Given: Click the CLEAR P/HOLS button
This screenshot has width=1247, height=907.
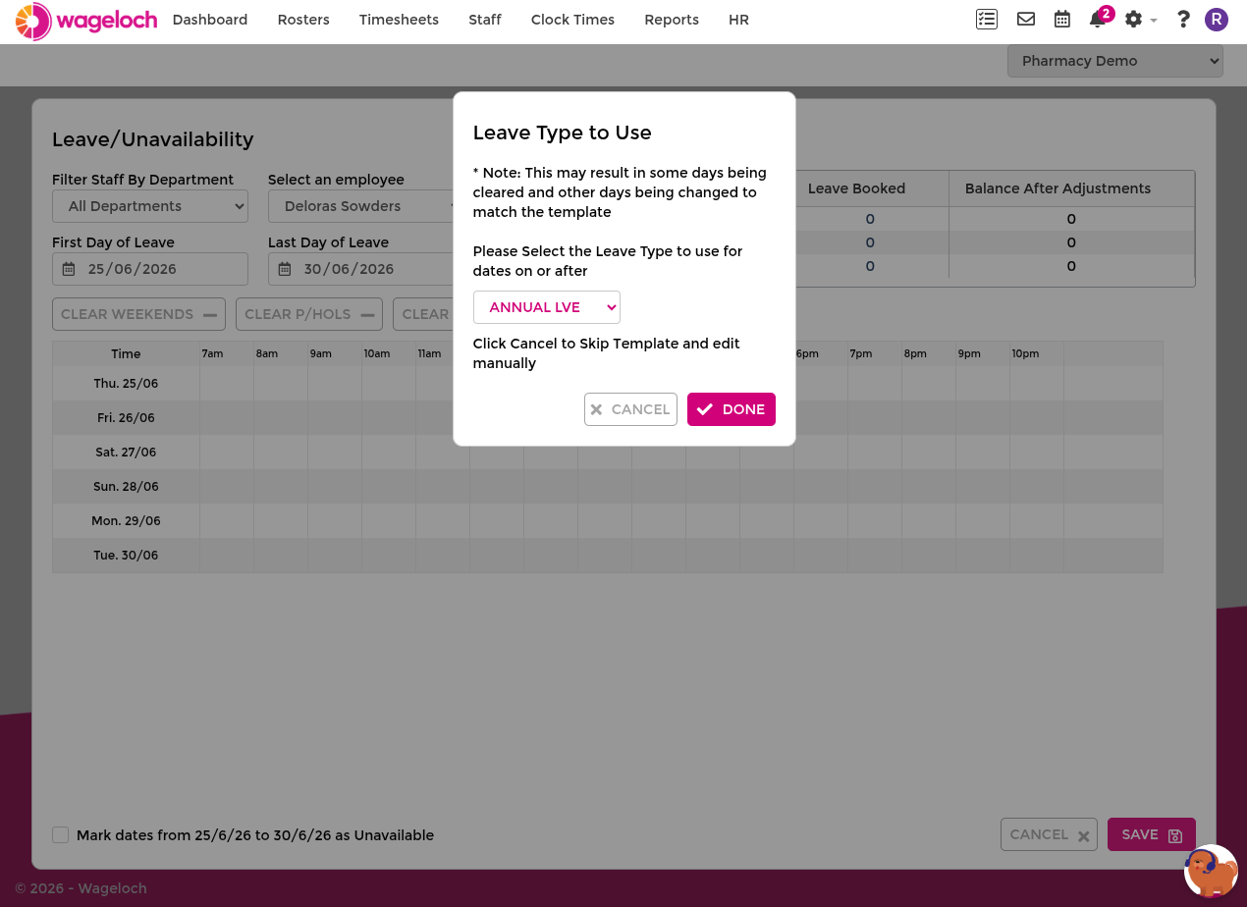Looking at the screenshot, I should [309, 314].
